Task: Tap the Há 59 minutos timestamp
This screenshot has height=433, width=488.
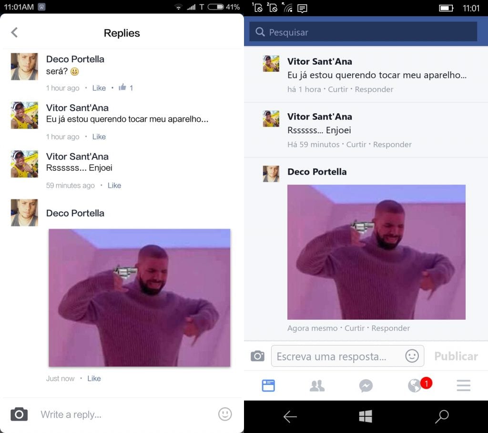Action: [314, 145]
